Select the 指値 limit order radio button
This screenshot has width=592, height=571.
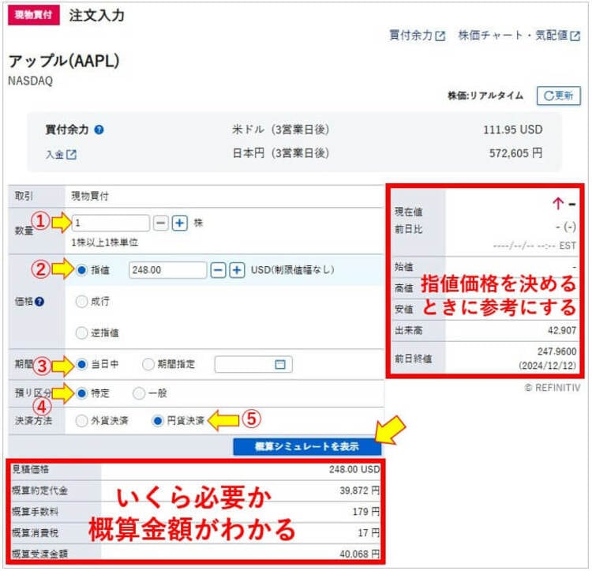82,270
